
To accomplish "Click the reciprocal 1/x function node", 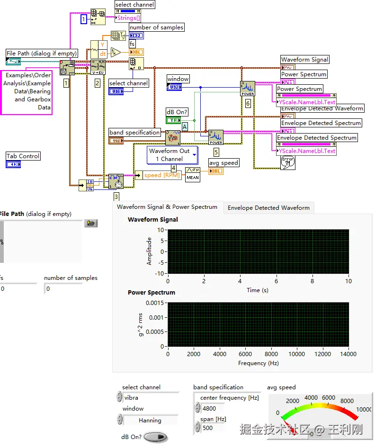I will (x=116, y=52).
